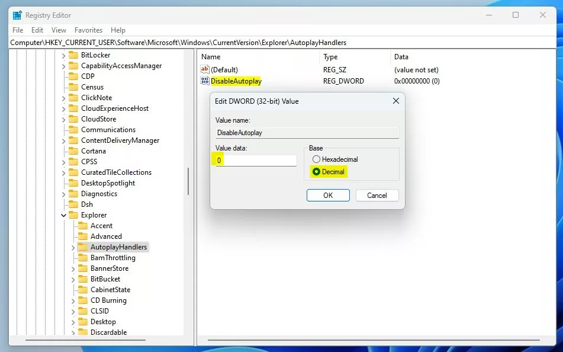This screenshot has width=563, height=352.
Task: Collapse the Explorer tree node
Action: coord(63,215)
